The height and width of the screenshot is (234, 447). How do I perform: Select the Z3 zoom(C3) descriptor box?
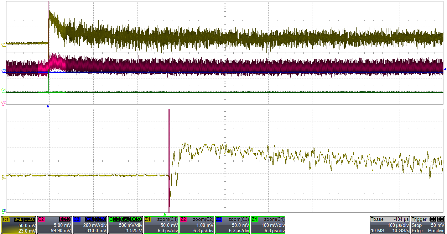click(232, 225)
